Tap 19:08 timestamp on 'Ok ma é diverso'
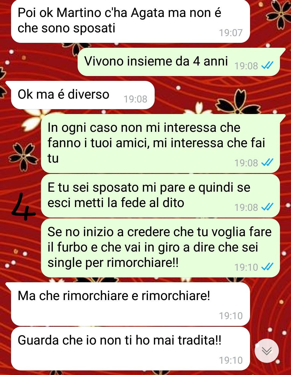The image size is (291, 375). (135, 99)
